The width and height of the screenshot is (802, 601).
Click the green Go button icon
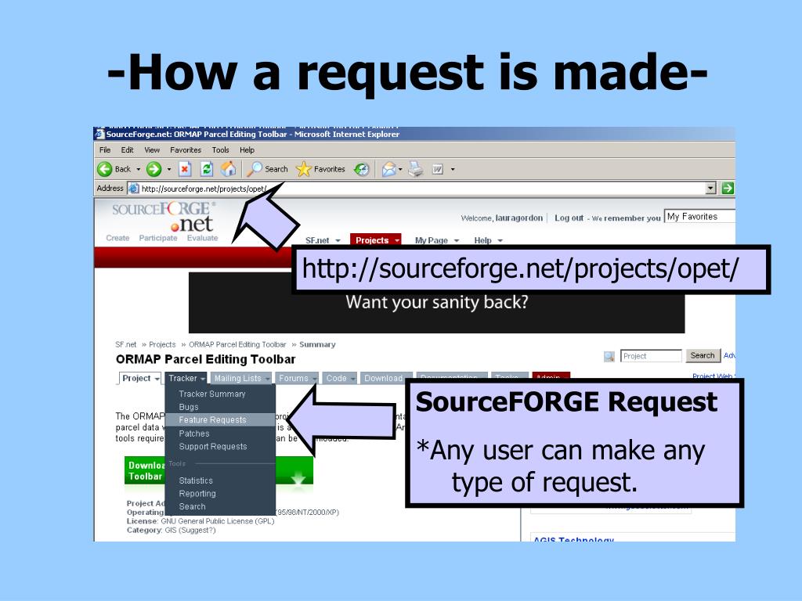728,188
